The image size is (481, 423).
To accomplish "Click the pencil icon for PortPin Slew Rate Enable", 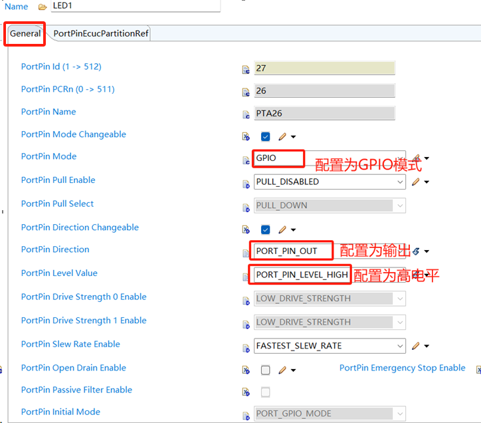I will 416,346.
